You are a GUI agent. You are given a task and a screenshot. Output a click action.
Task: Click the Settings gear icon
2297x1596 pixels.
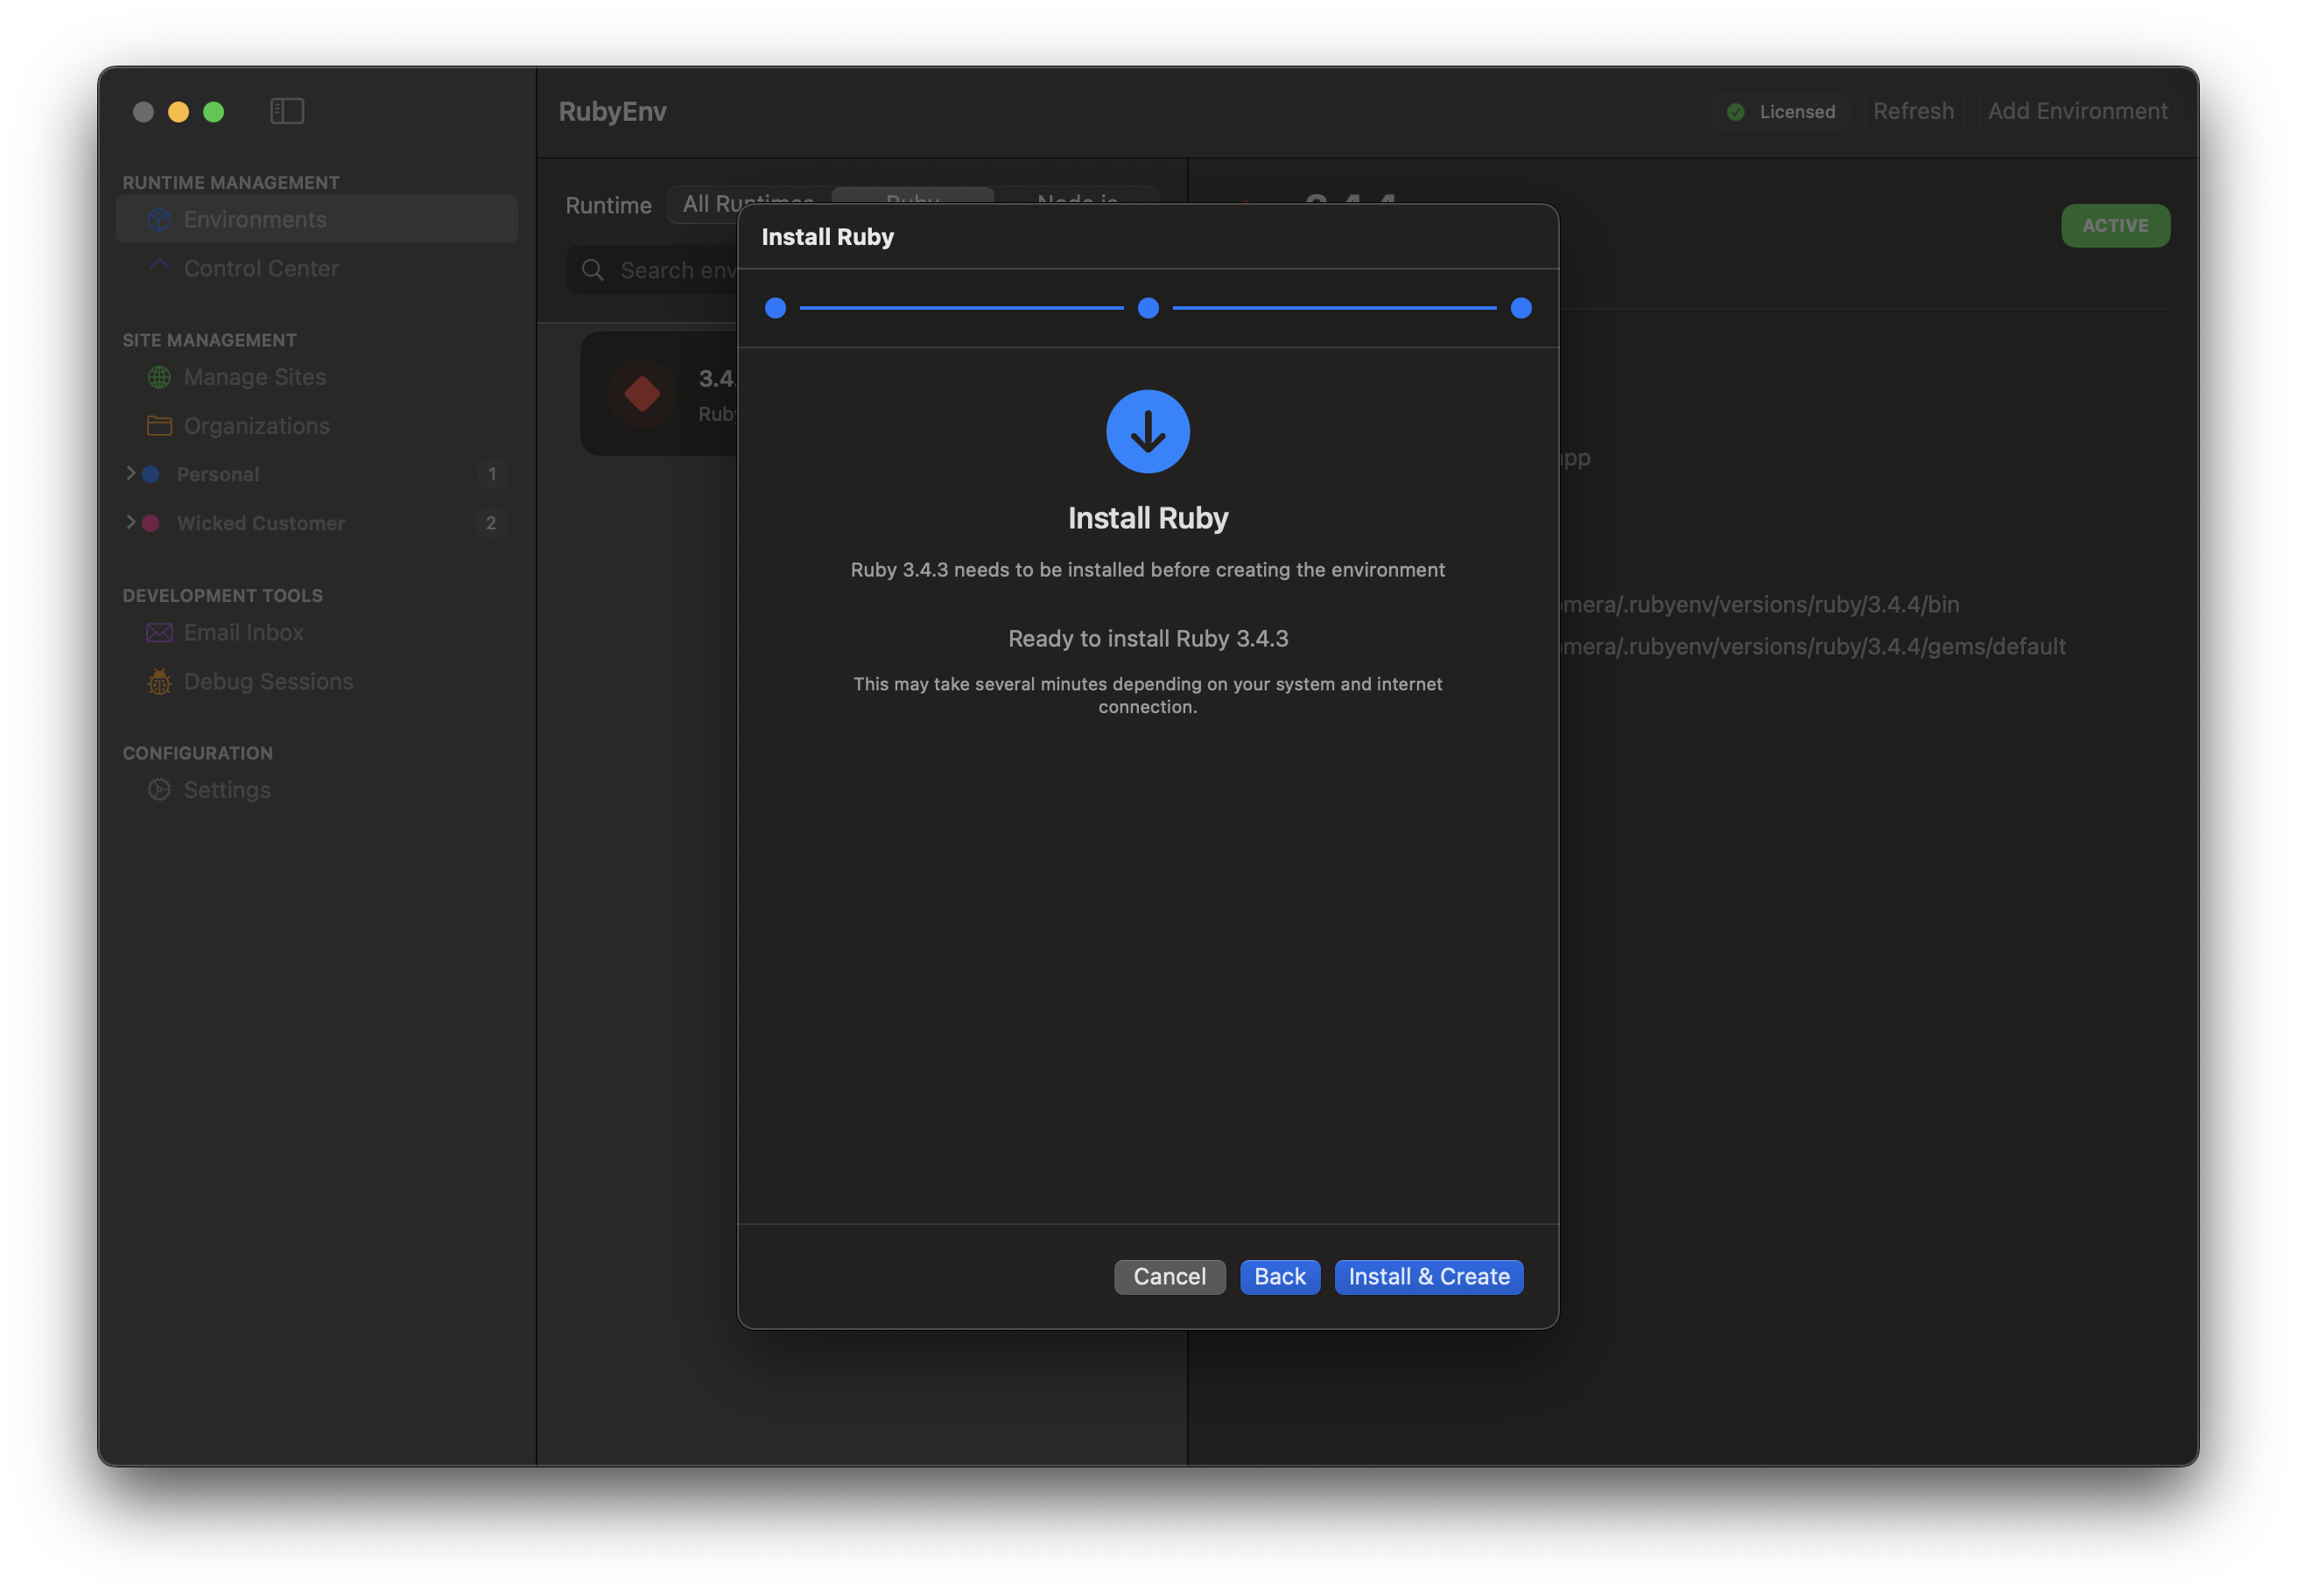coord(159,790)
